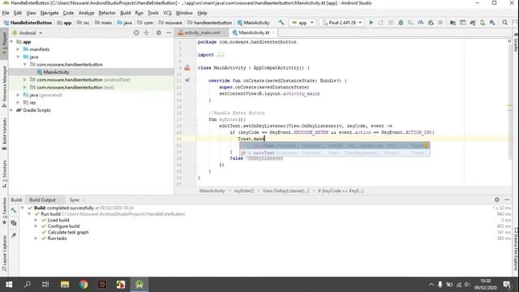Click the Android Studio taskbar icon
Image resolution: width=519 pixels, height=292 pixels.
[139, 285]
